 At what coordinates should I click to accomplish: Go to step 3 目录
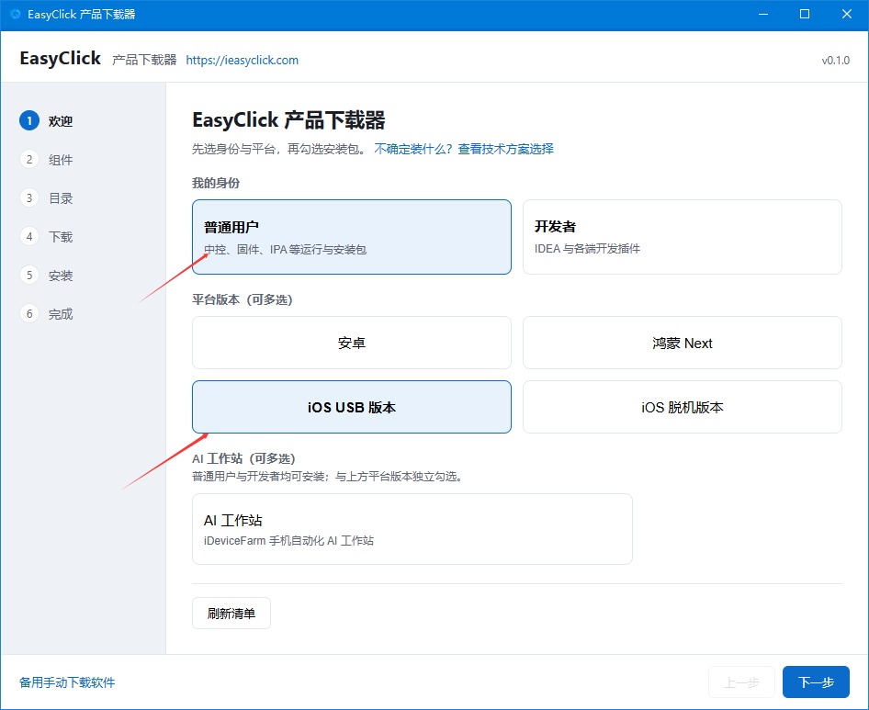coord(47,197)
